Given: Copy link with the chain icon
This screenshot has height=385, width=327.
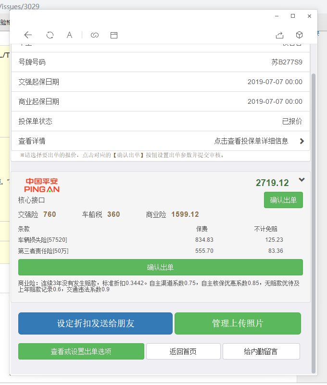Looking at the screenshot, I should coord(95,35).
